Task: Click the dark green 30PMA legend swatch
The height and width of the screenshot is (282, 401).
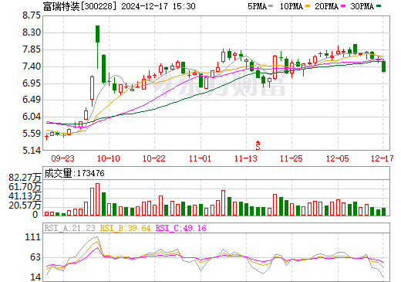Action: 379,6
